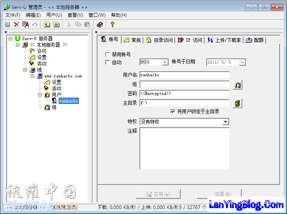The height and width of the screenshot is (214, 287).
Task: Click the 主目录 field showing f:\
Action: tap(184, 103)
